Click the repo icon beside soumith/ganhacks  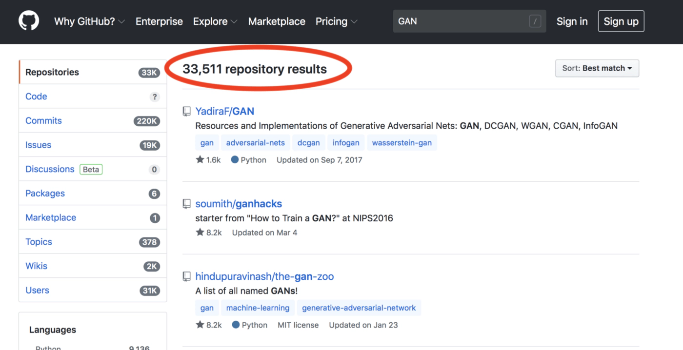[x=186, y=204]
